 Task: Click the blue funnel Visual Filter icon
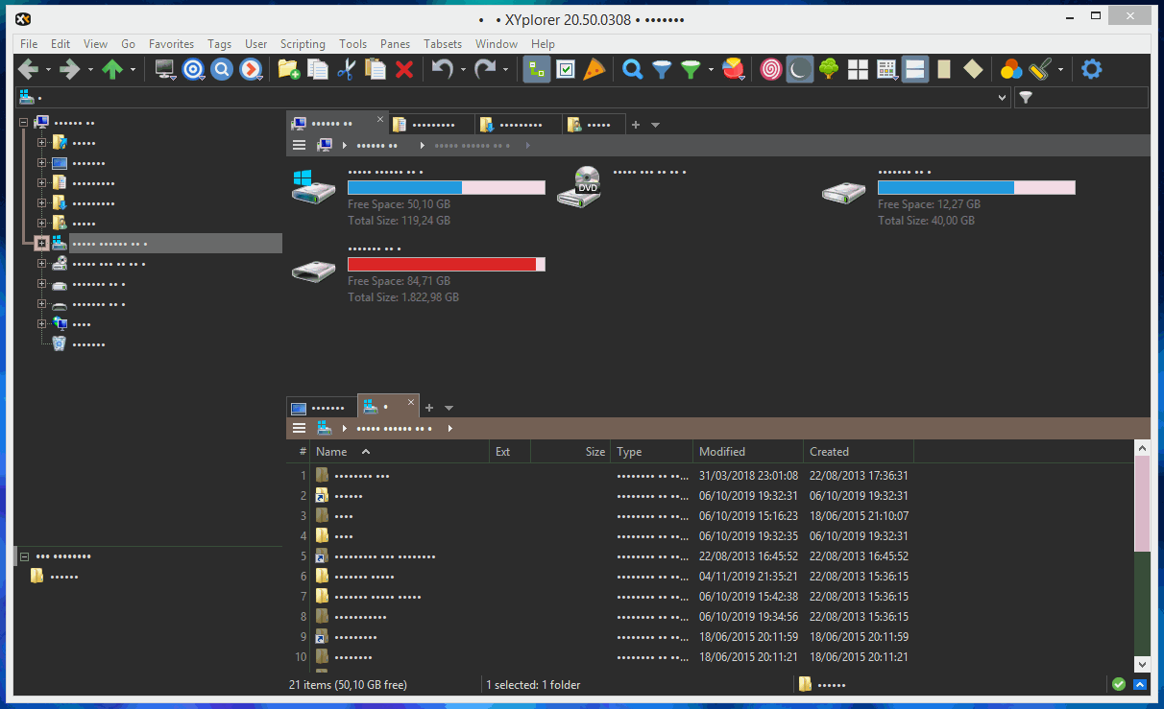(662, 69)
